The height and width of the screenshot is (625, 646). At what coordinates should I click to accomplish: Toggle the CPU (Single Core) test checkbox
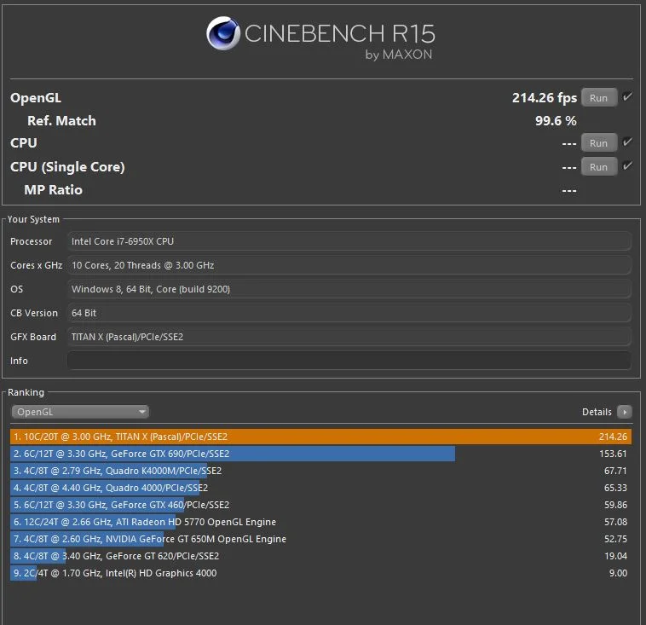(627, 166)
